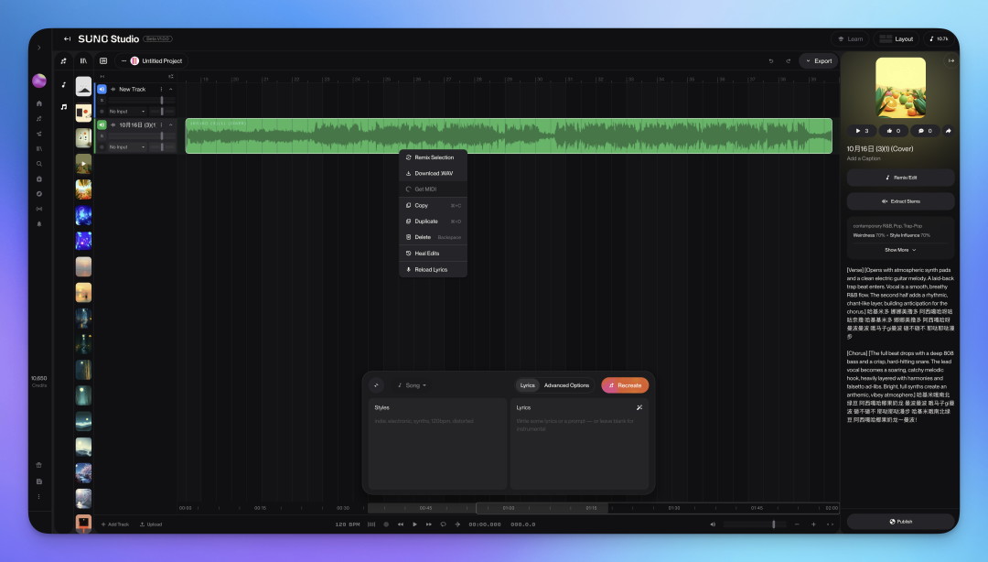This screenshot has width=988, height=562.
Task: Click the magic wand icon in Lyrics box
Action: pyautogui.click(x=639, y=407)
